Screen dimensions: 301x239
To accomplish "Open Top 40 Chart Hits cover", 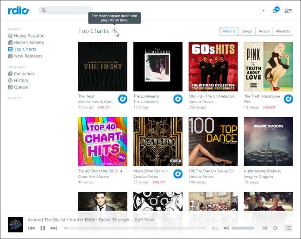I will tap(103, 141).
